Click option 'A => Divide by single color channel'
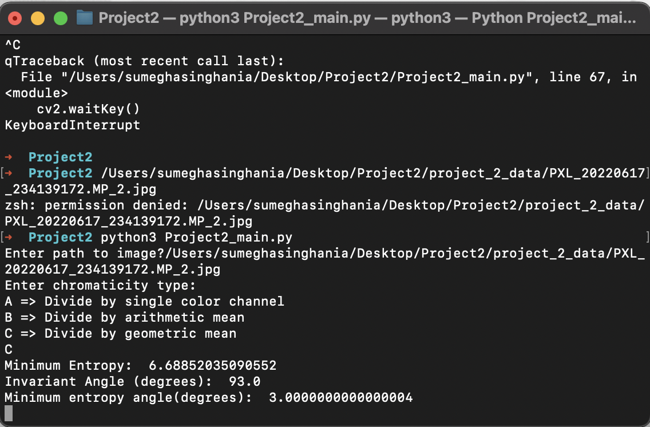 144,301
